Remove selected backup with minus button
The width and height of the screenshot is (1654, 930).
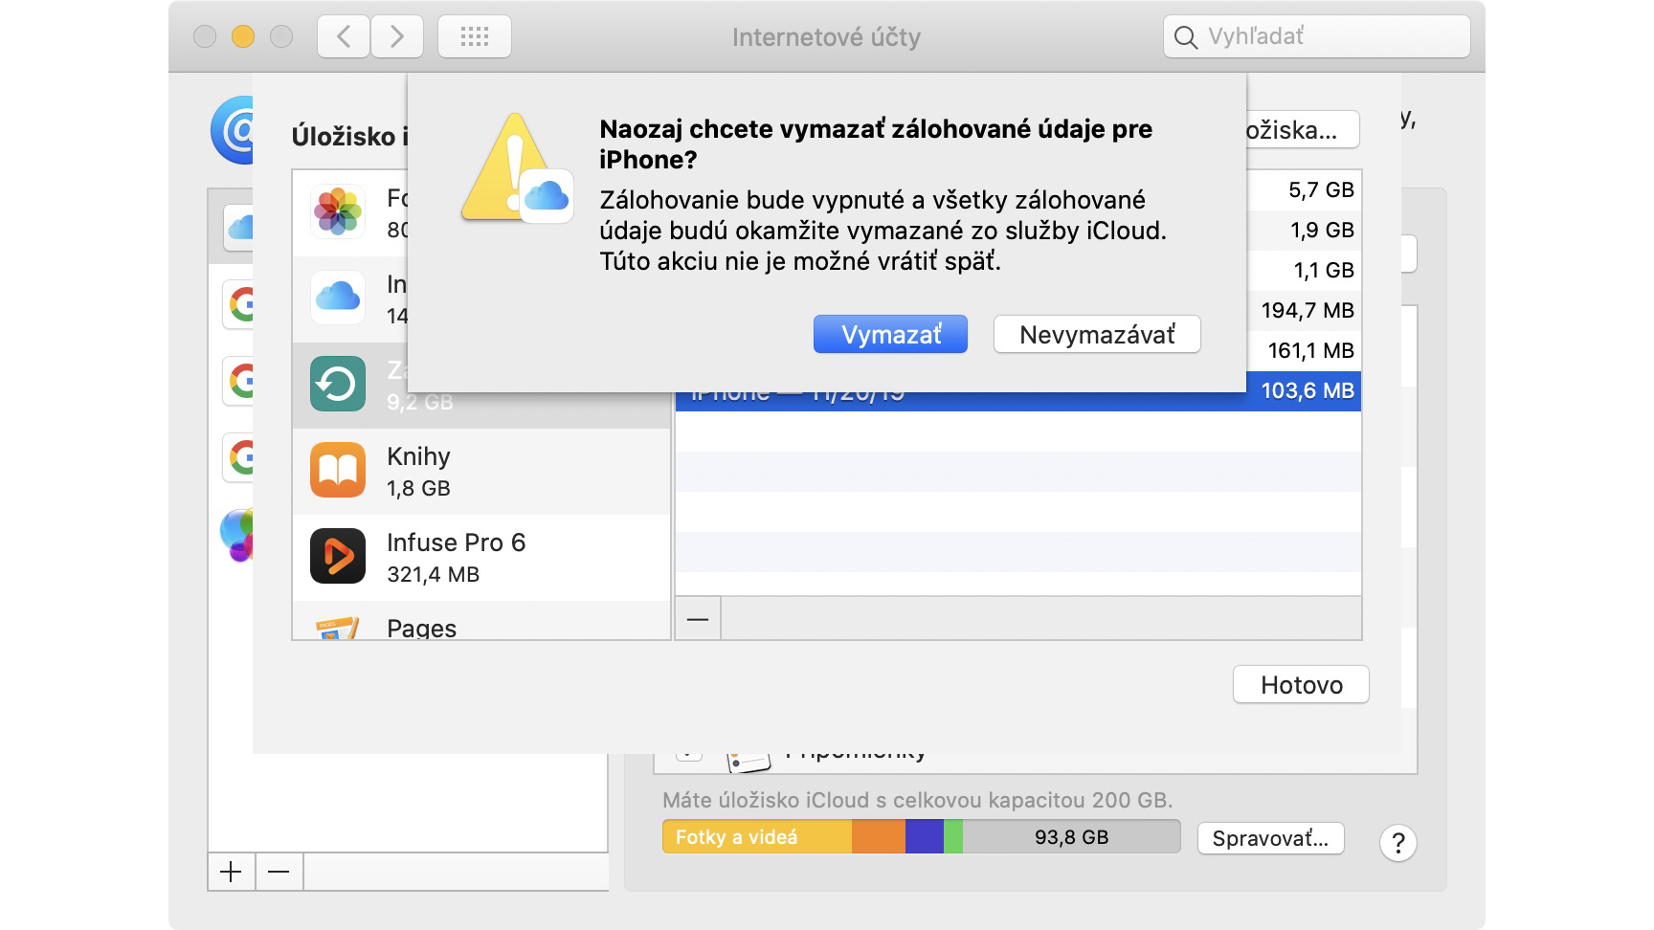click(698, 619)
